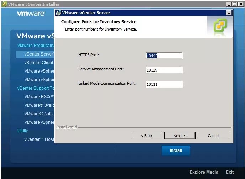Click the vCenter Server dialog title icon
This screenshot has height=179, width=245.
click(59, 13)
